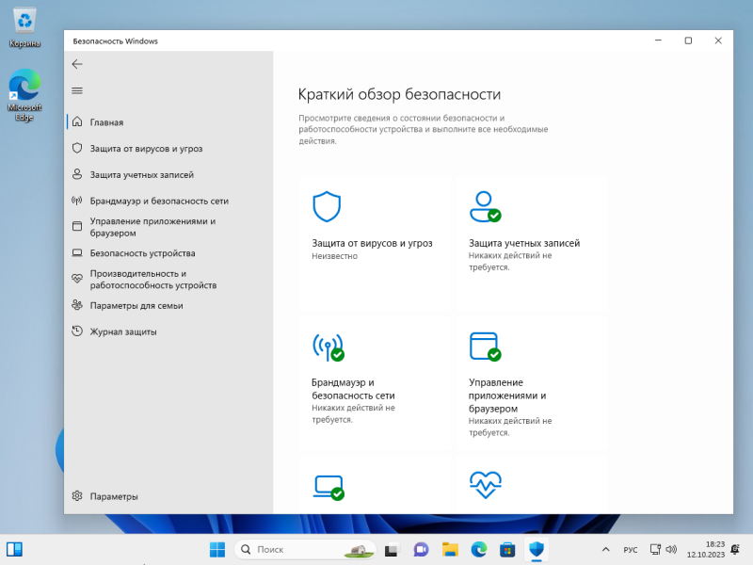Open Windows Start menu from the taskbar
Image resolution: width=753 pixels, height=565 pixels.
(x=217, y=549)
